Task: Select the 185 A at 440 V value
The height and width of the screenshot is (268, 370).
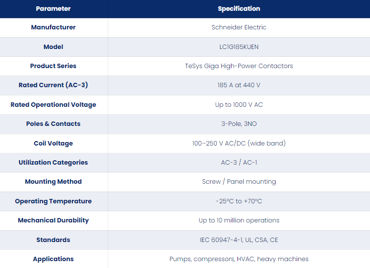Action: click(x=239, y=85)
